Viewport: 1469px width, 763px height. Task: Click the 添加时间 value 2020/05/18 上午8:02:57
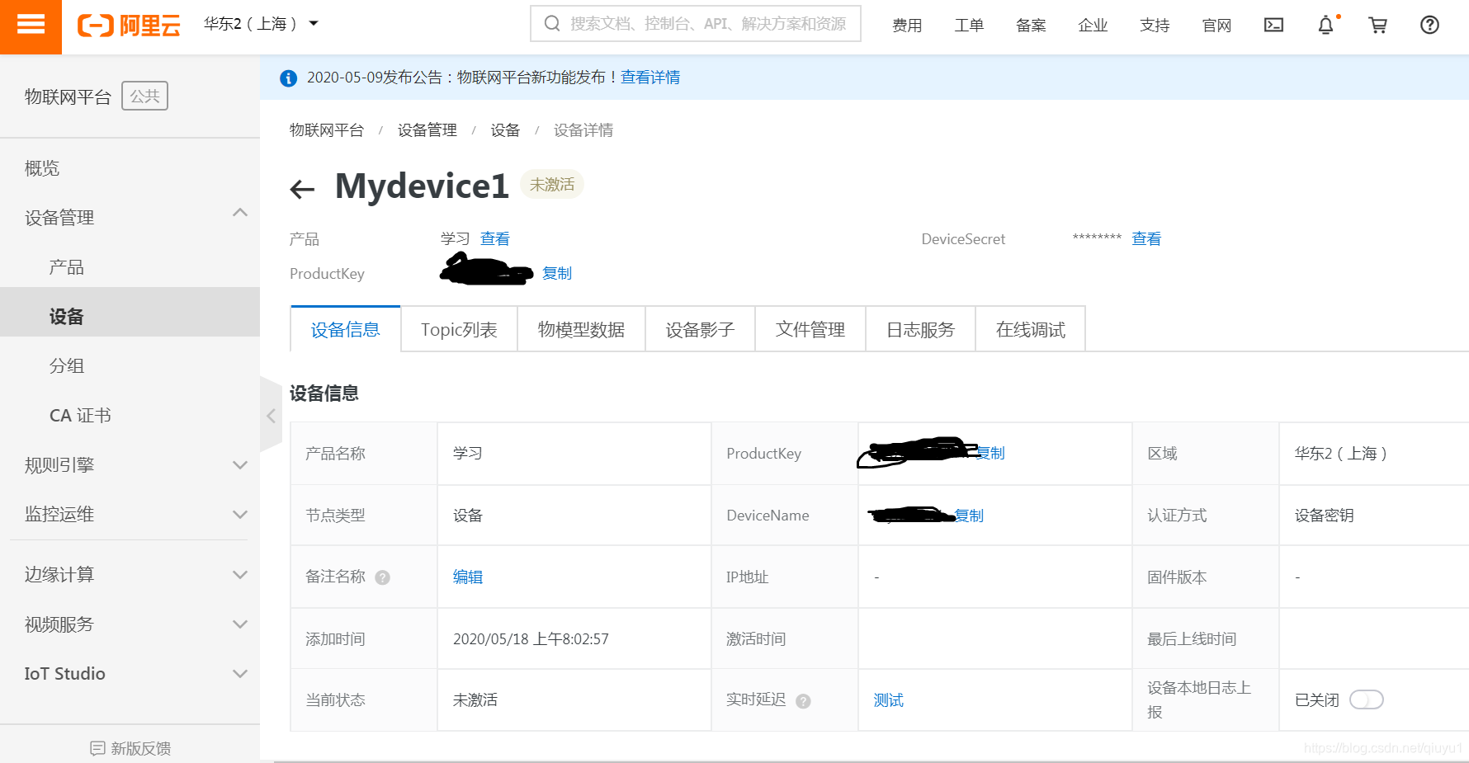point(531,639)
